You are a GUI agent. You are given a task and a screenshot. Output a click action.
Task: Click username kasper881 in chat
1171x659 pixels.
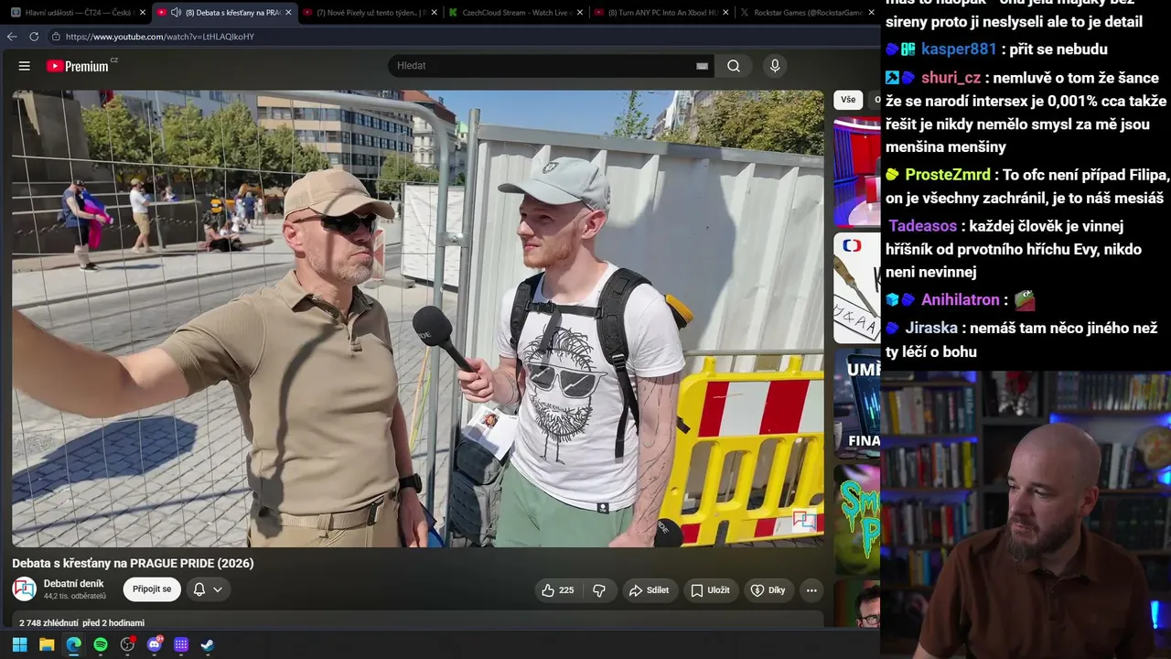tap(959, 49)
